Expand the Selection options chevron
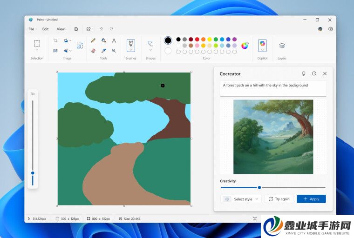The image size is (354, 238). [x=37, y=50]
